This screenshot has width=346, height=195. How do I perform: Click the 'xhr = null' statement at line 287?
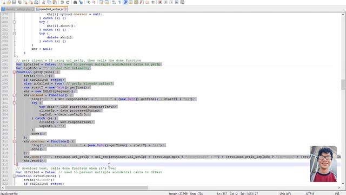pos(42,49)
